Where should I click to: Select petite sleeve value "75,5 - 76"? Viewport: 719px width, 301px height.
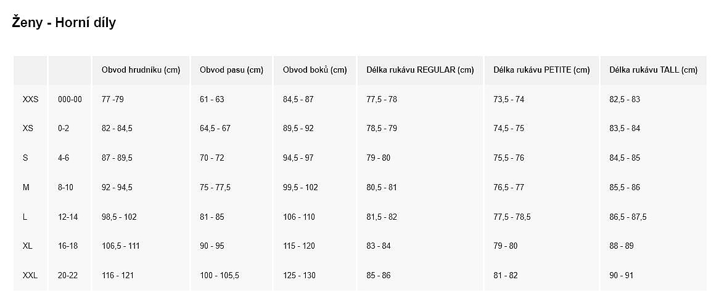[509, 158]
